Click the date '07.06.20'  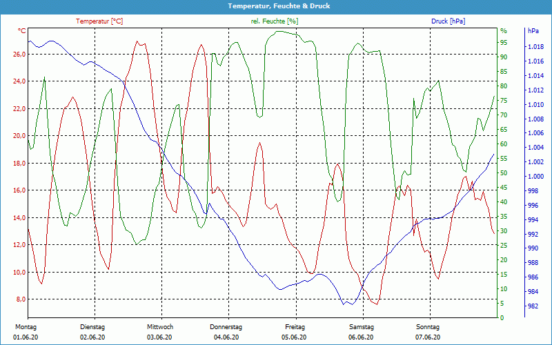[x=428, y=337]
